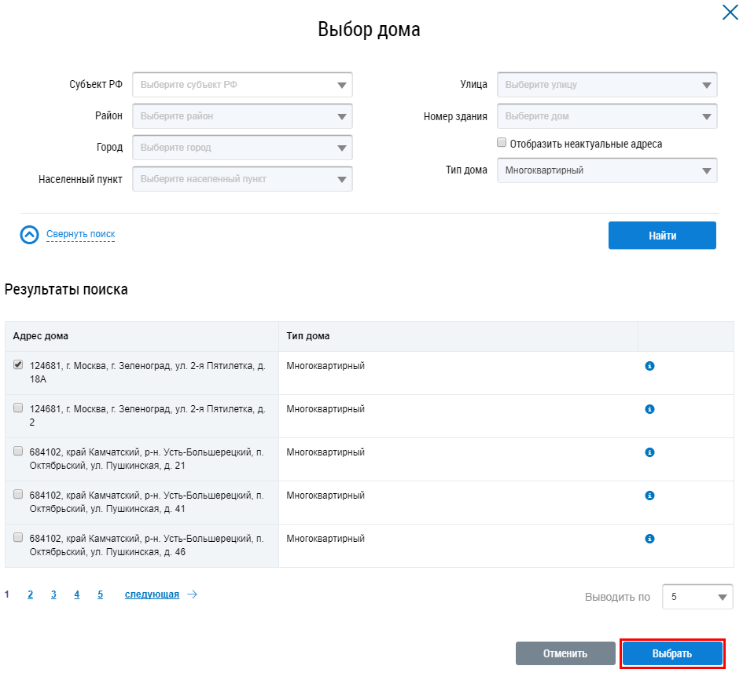Viewport: 743px width, 673px height.
Task: Click the Отменить button
Action: point(565,653)
